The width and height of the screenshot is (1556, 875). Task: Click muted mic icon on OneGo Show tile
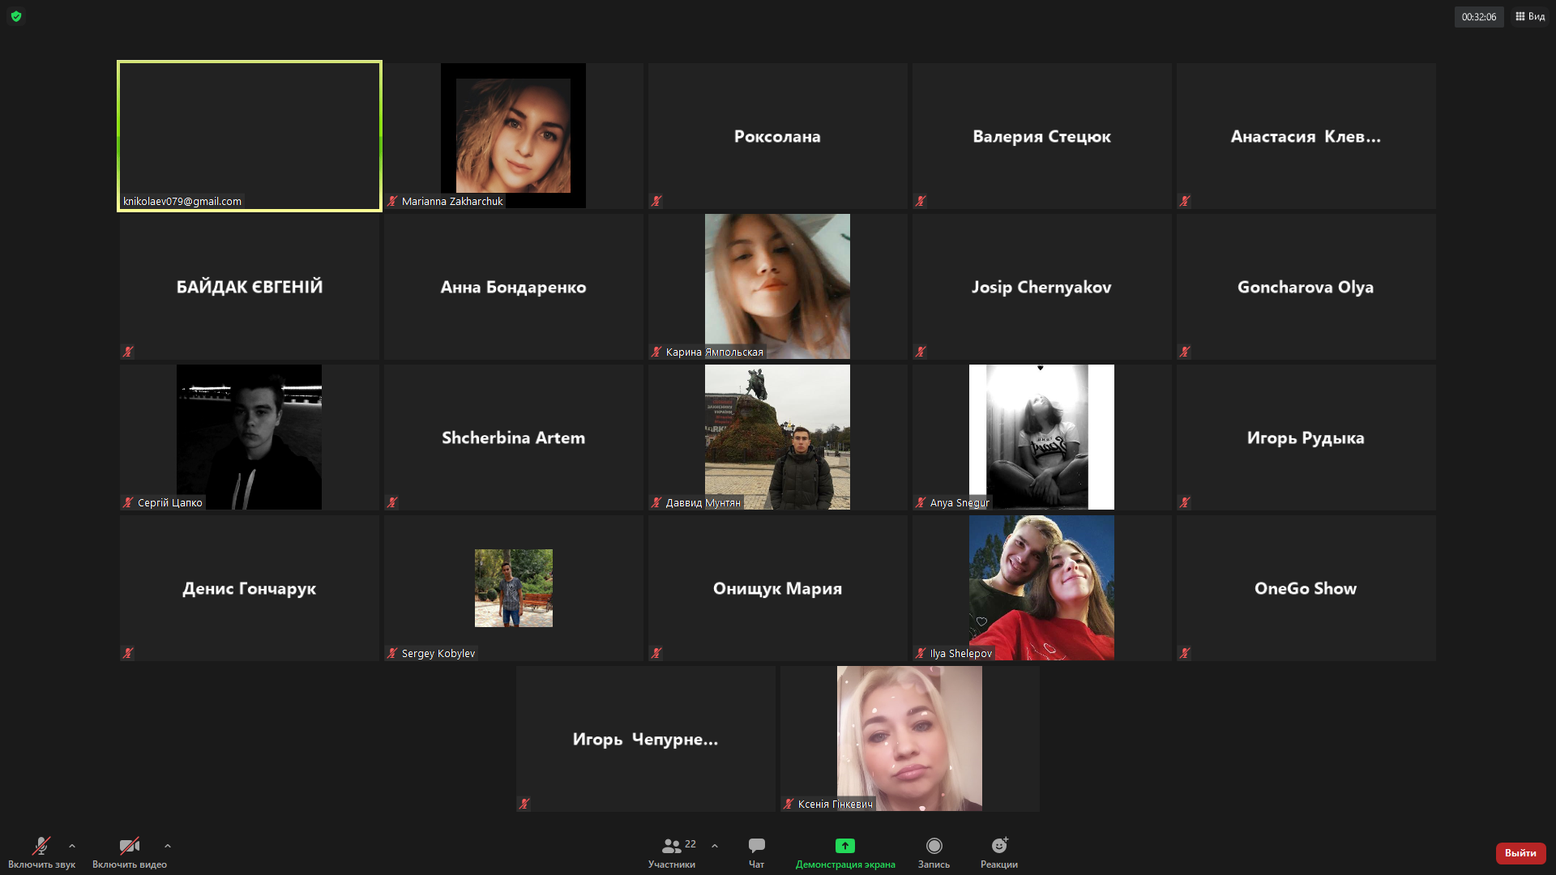(x=1185, y=653)
